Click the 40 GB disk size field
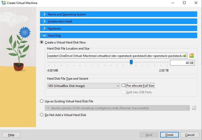 click(x=182, y=63)
